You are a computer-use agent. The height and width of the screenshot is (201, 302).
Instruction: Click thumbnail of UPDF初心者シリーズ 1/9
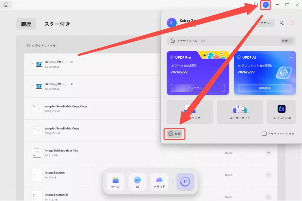(37, 86)
